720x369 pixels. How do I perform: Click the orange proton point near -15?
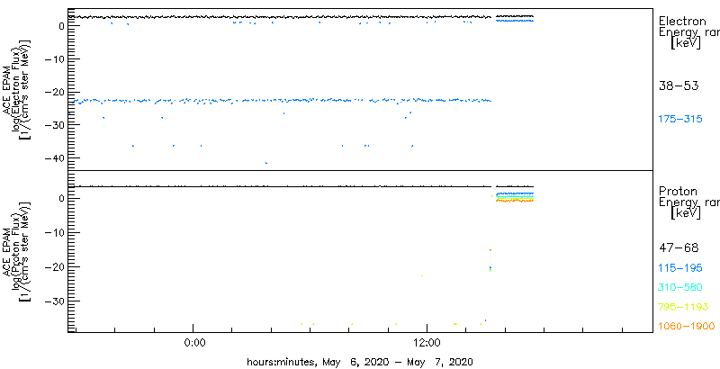[x=490, y=250]
